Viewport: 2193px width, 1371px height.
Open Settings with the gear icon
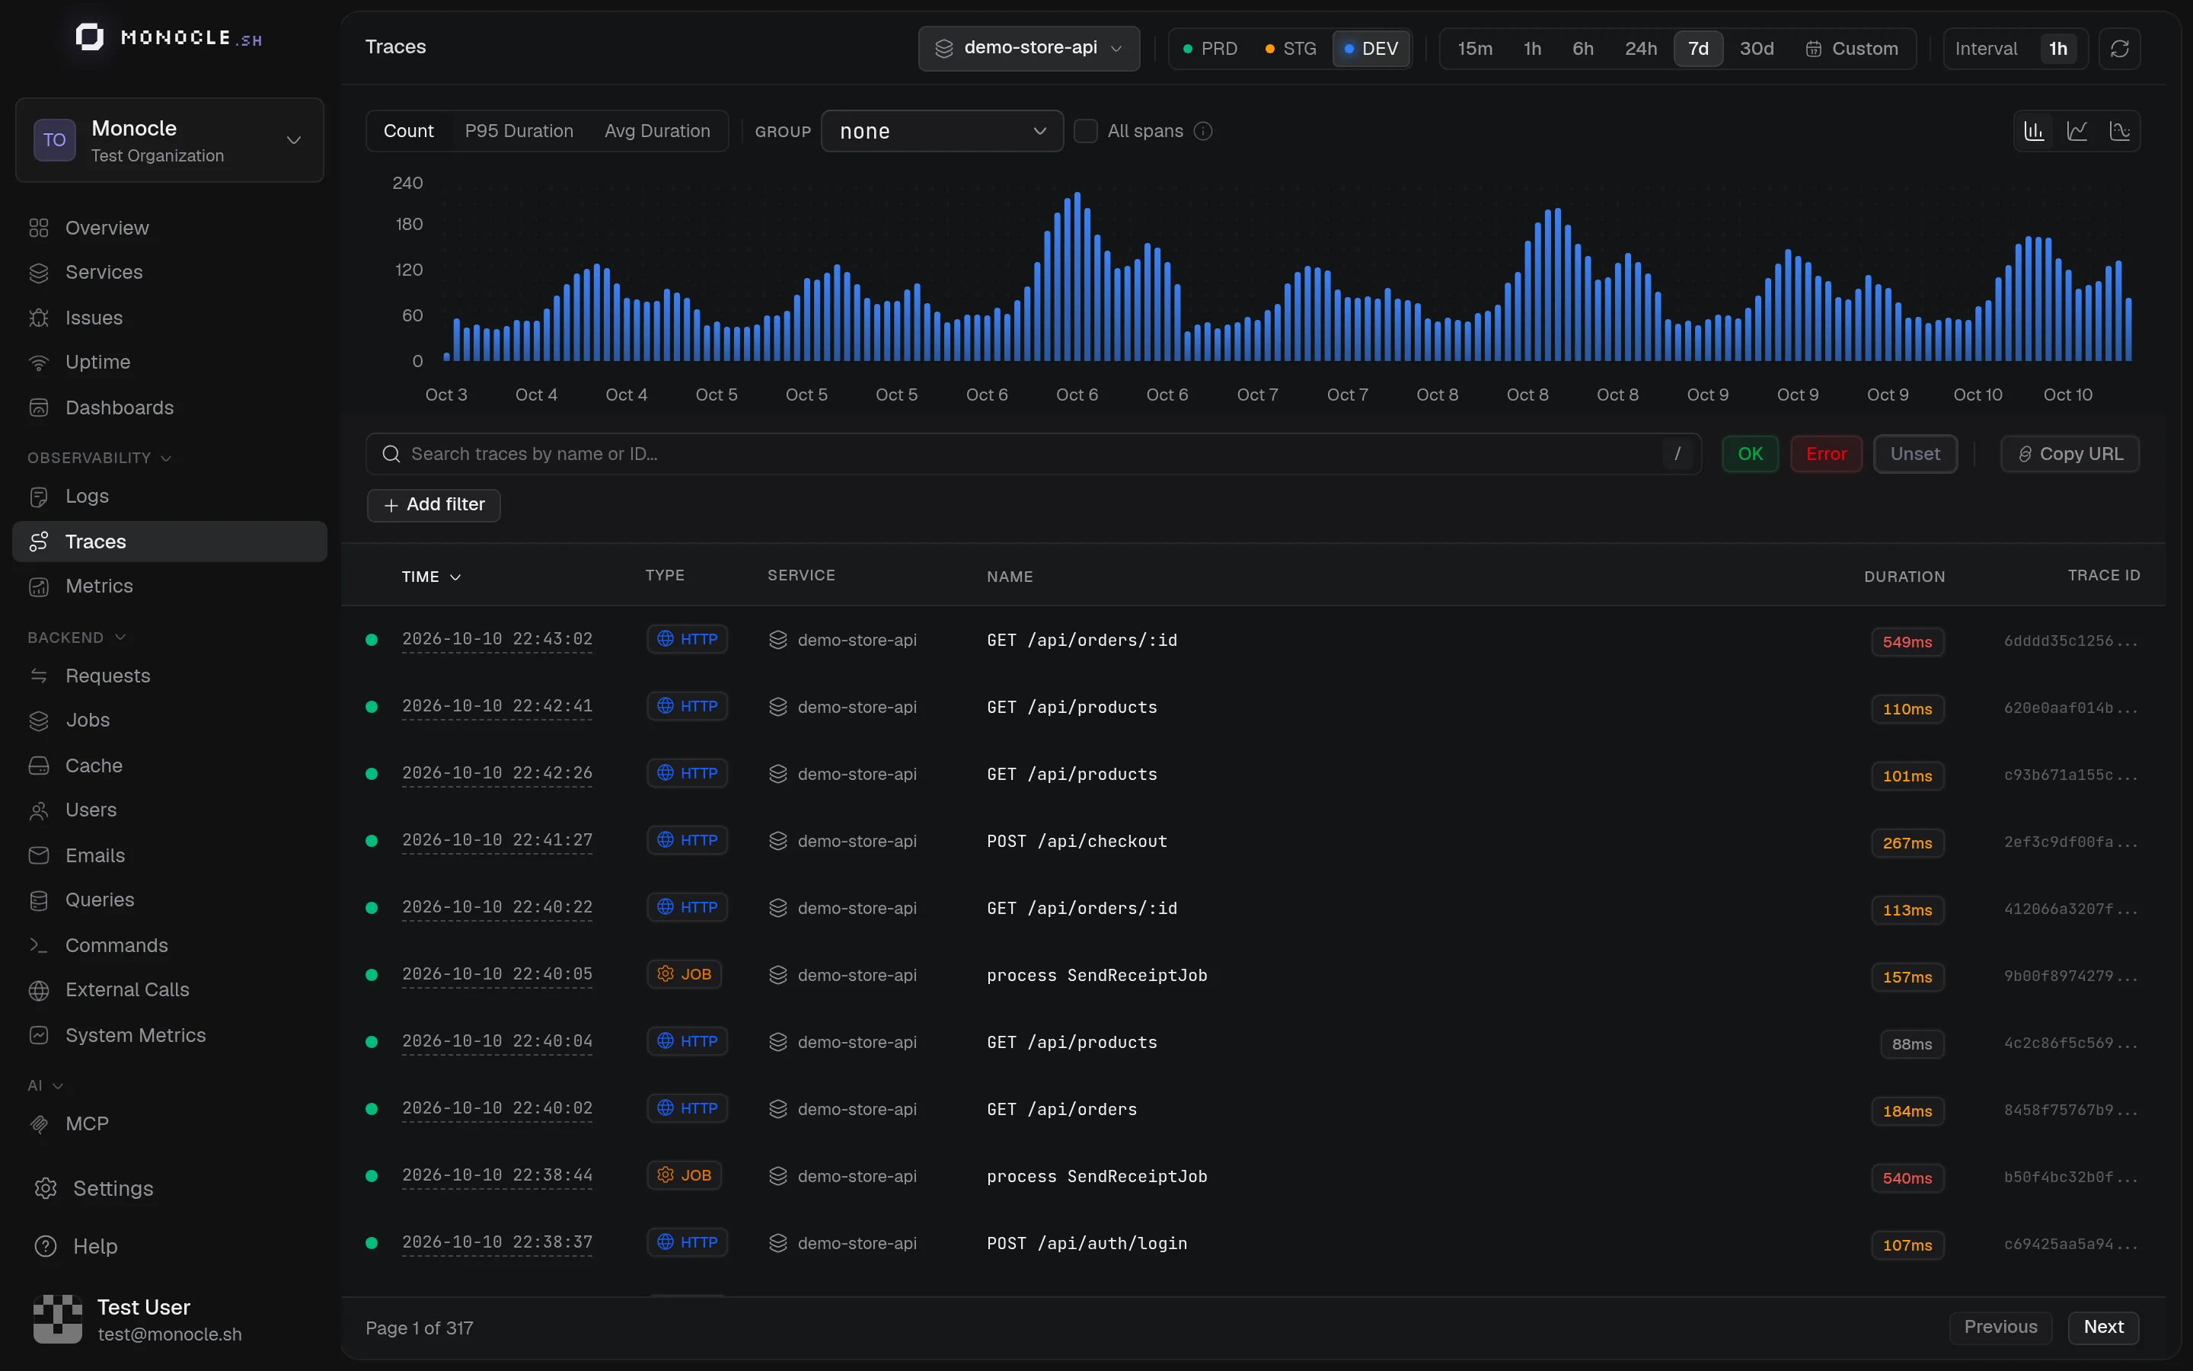pyautogui.click(x=46, y=1188)
